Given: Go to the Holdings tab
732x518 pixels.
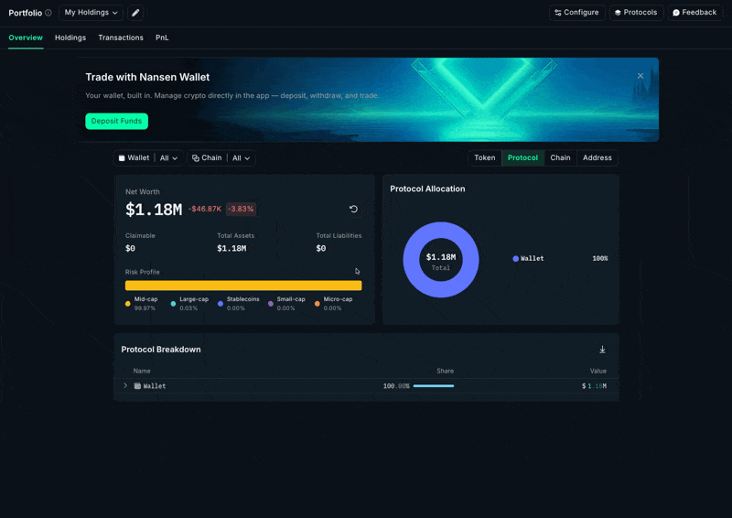Looking at the screenshot, I should pyautogui.click(x=70, y=38).
